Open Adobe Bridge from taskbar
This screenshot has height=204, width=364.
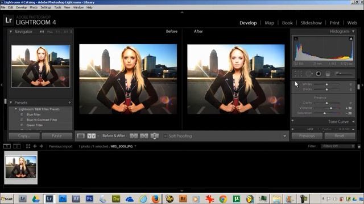(183, 199)
